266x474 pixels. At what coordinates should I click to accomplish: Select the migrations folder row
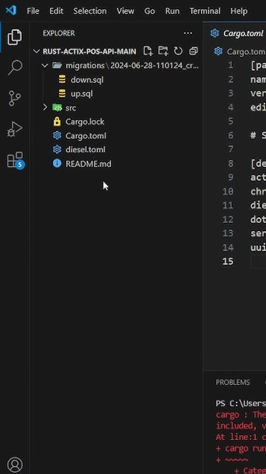point(116,66)
